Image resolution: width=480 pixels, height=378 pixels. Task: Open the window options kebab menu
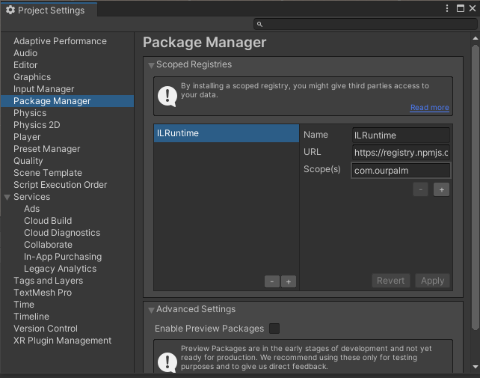pos(447,8)
